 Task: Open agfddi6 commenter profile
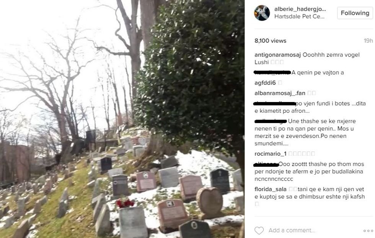[265, 83]
